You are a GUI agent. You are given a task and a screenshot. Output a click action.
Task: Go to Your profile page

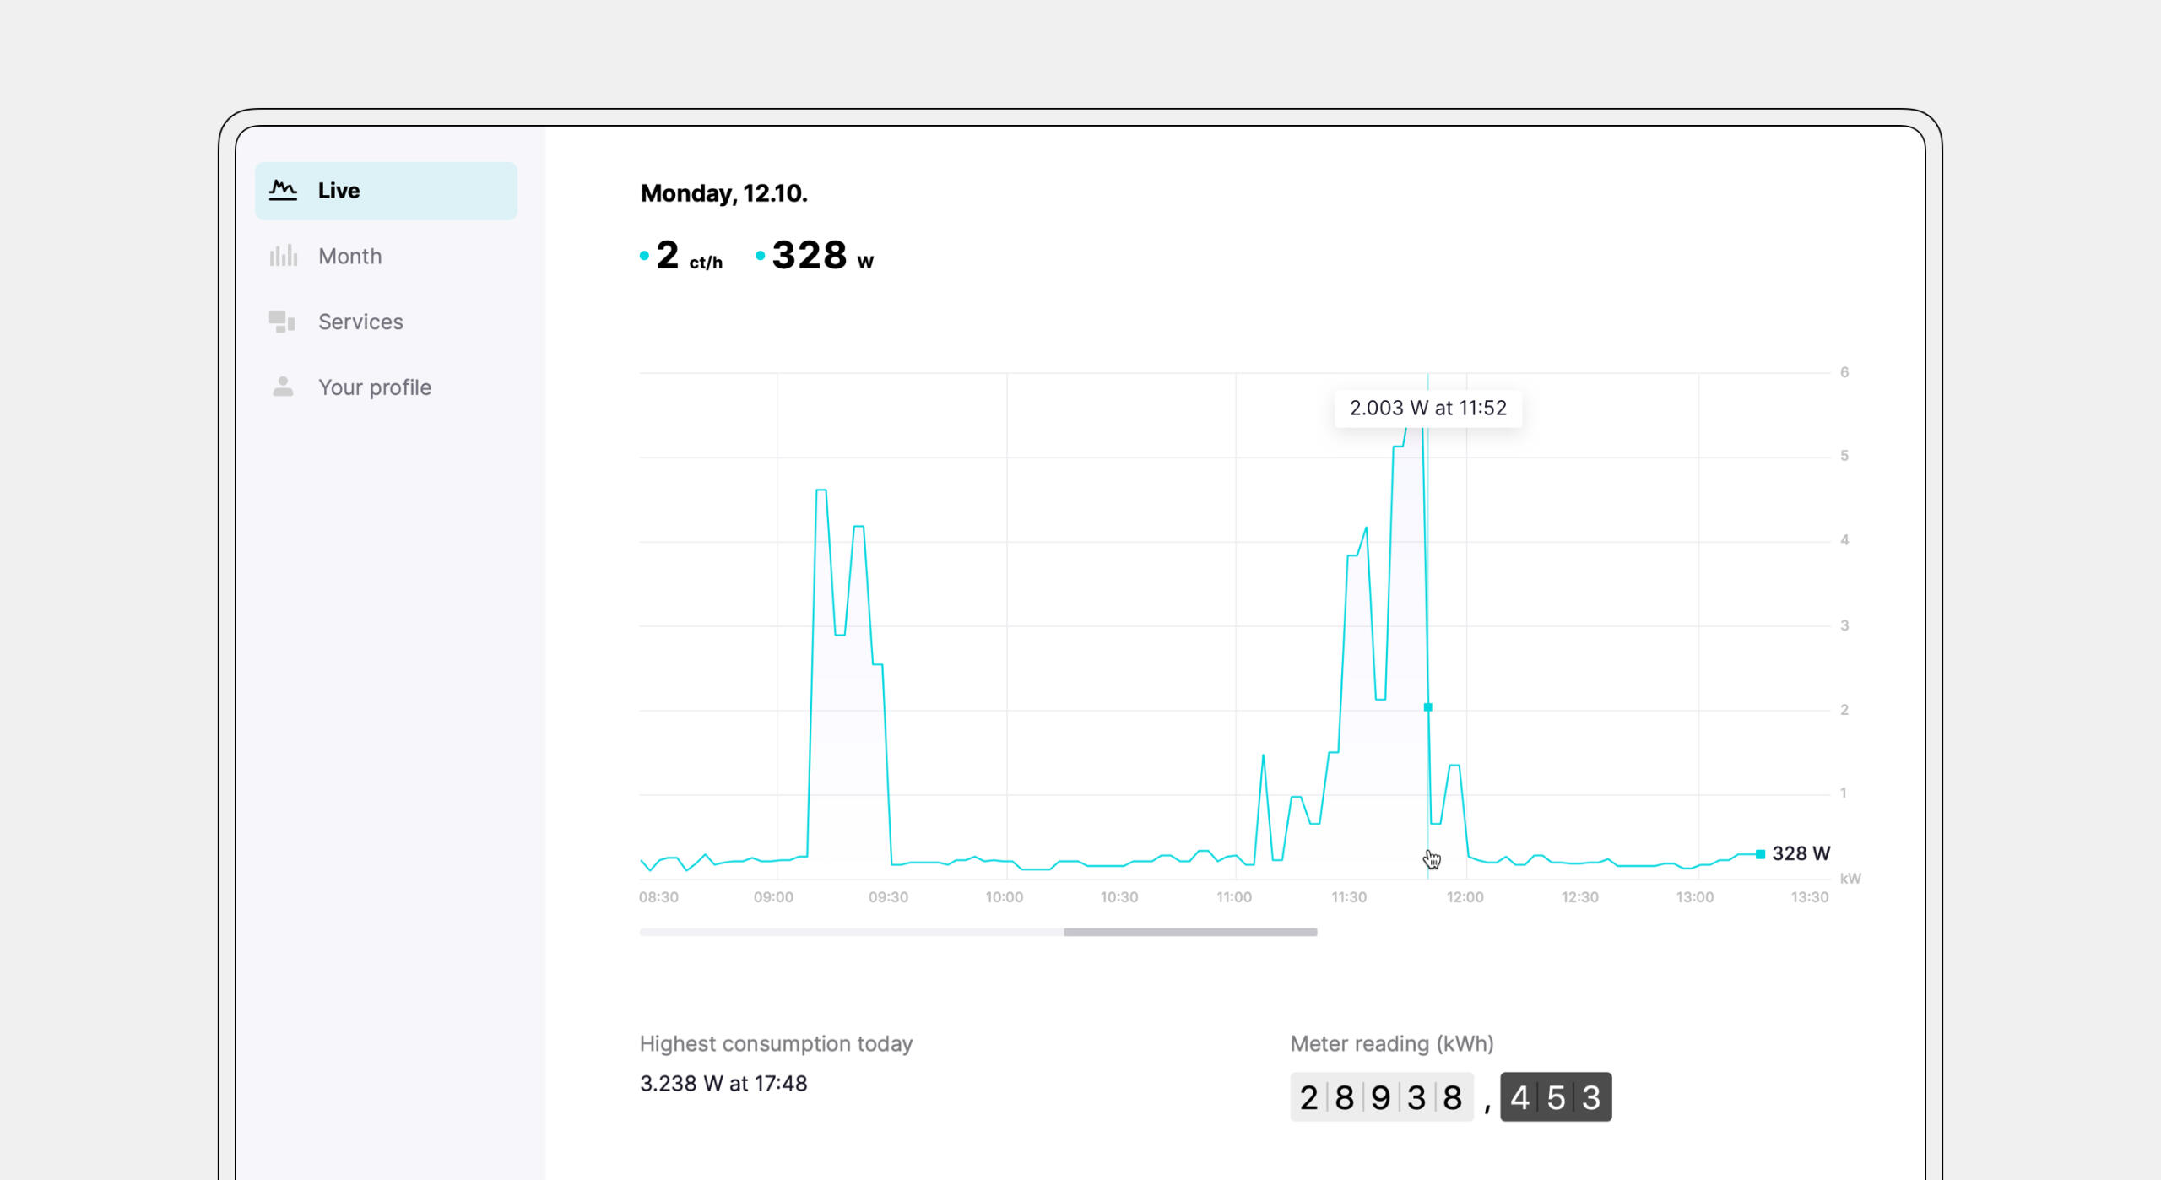[374, 387]
